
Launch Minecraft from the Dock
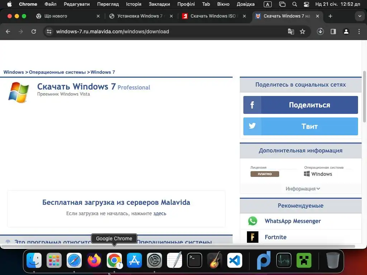304,260
